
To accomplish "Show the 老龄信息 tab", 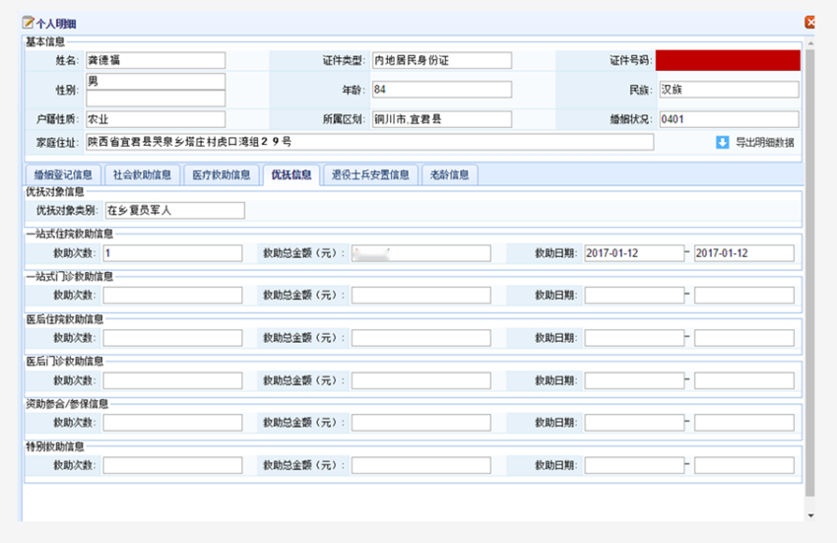I will coord(450,175).
